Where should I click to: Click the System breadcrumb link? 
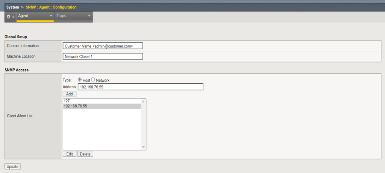pos(13,7)
